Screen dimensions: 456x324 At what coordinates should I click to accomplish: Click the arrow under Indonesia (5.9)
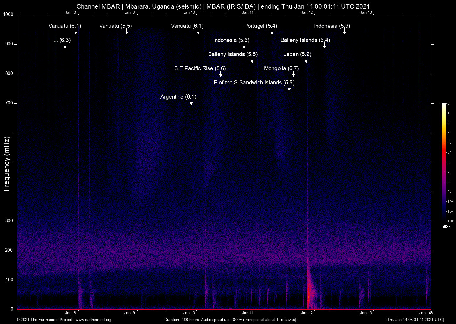pyautogui.click(x=344, y=32)
